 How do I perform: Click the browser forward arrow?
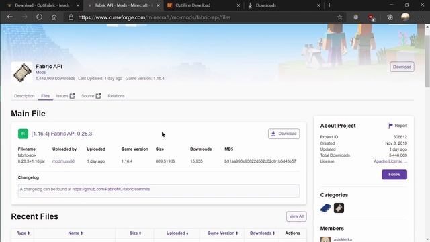coord(25,17)
